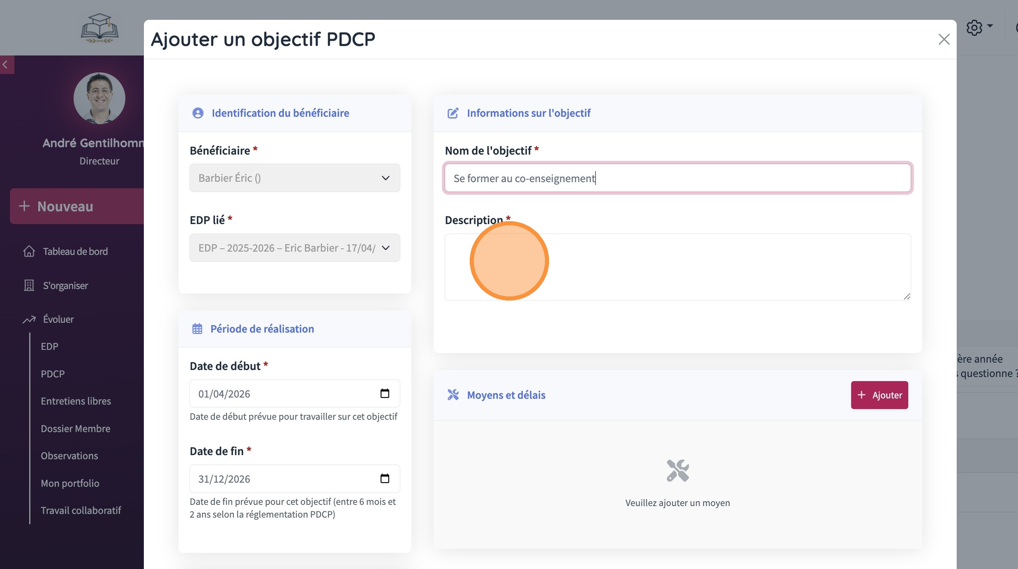
Task: Go to Entretiens libres
Action: [76, 401]
